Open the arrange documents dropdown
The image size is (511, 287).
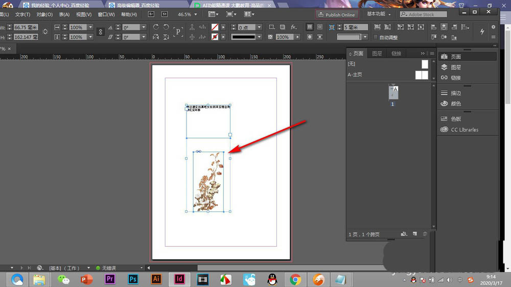point(249,14)
